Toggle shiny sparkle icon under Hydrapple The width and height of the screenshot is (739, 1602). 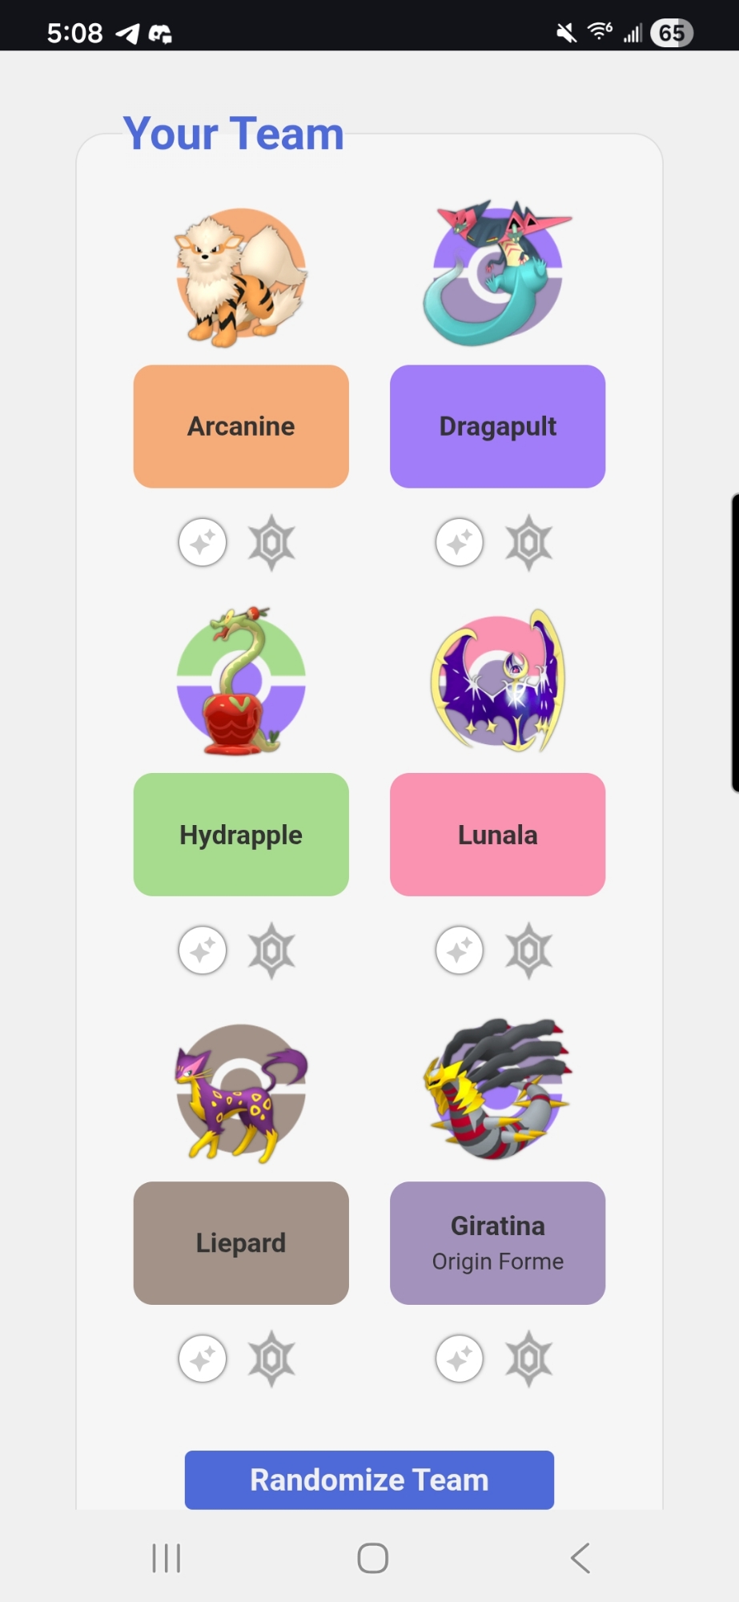(203, 951)
